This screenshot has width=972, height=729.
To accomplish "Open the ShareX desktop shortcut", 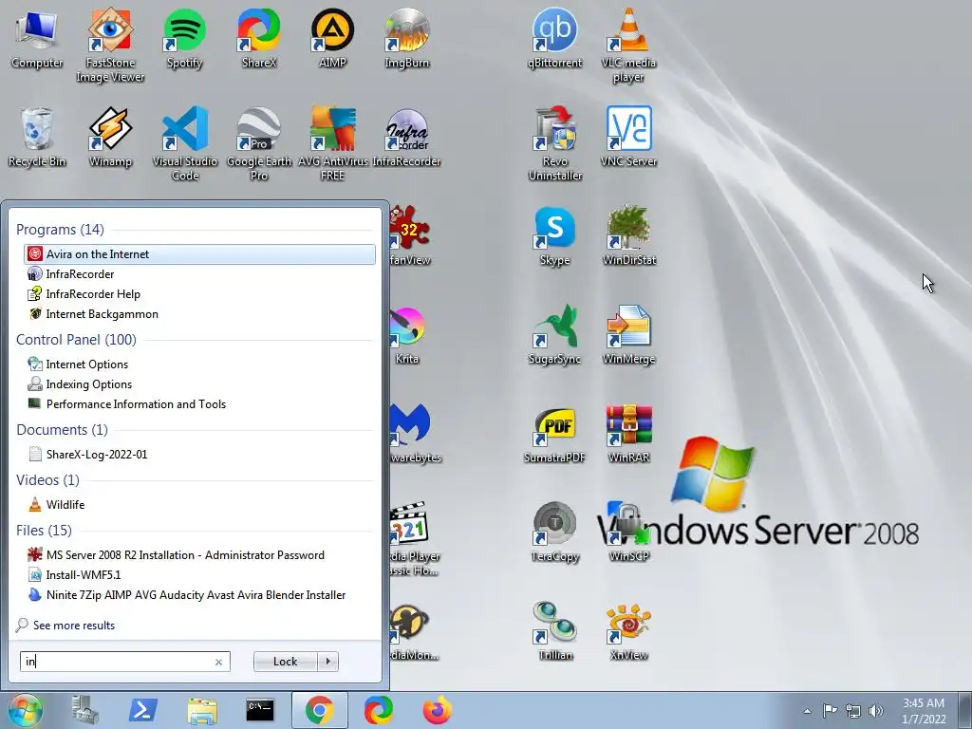I will 258,38.
